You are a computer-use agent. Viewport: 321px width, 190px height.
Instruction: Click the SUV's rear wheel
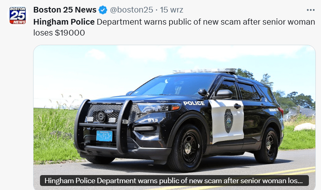(268, 145)
